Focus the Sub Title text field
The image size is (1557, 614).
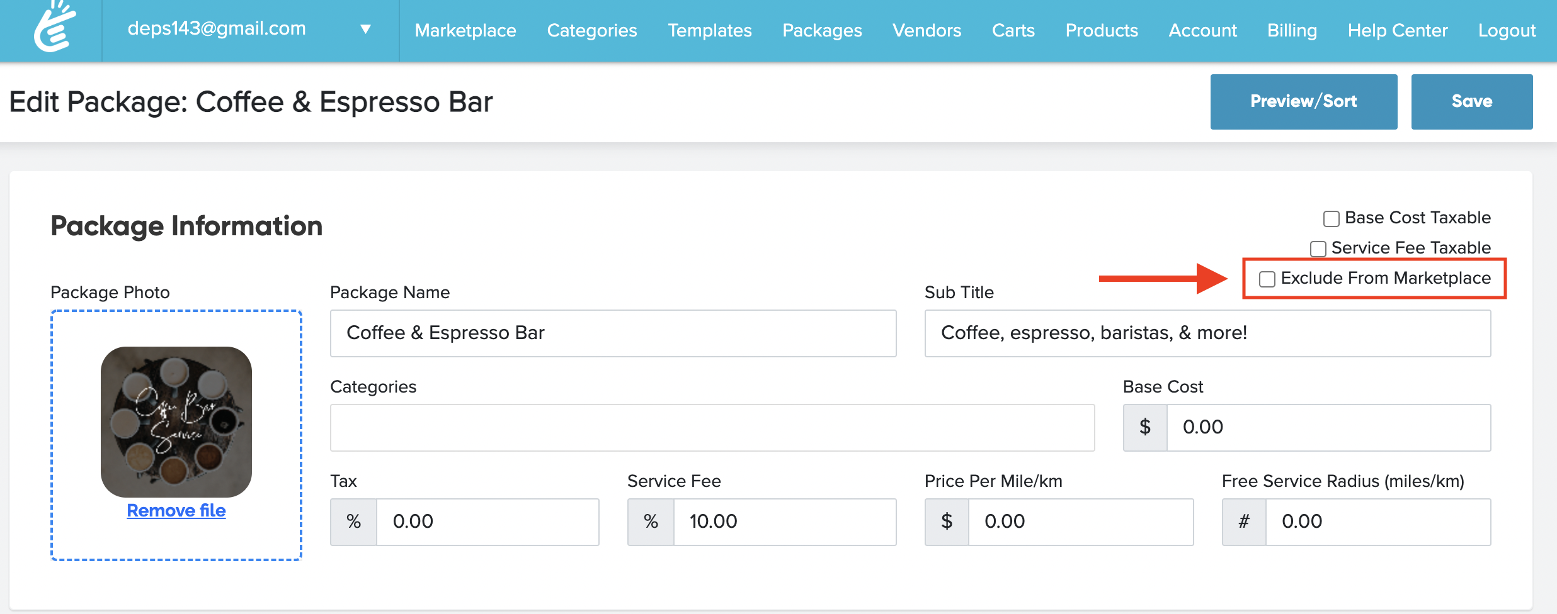pos(1207,333)
